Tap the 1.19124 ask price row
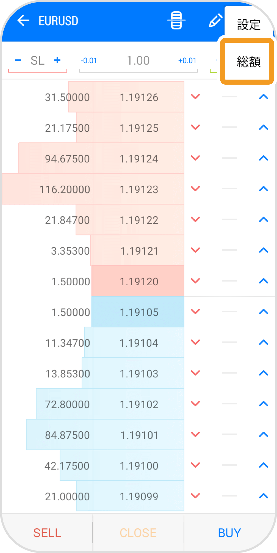This screenshot has height=553, width=277. tap(138, 159)
